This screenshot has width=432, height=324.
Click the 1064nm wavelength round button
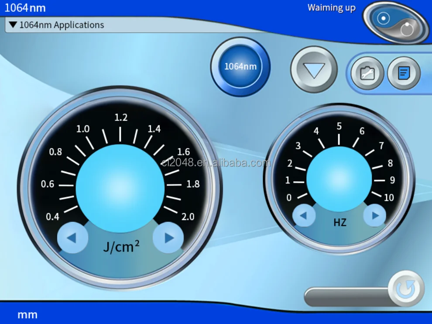point(240,67)
